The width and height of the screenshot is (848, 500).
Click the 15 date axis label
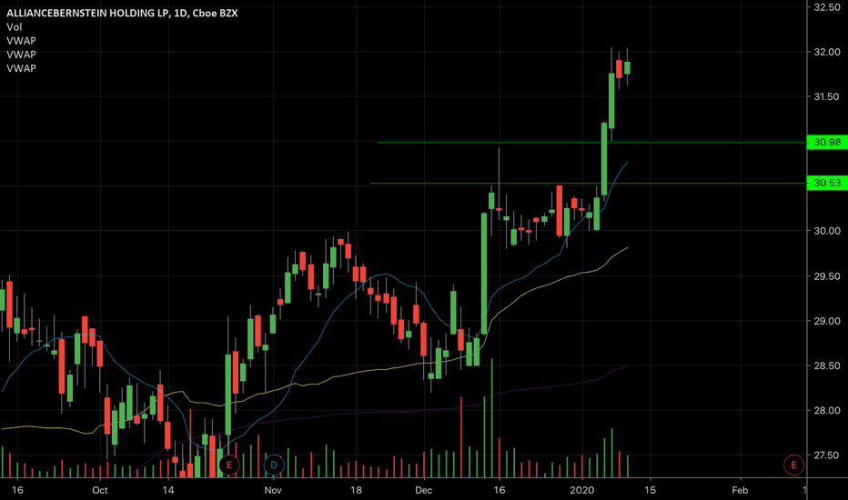tap(650, 490)
